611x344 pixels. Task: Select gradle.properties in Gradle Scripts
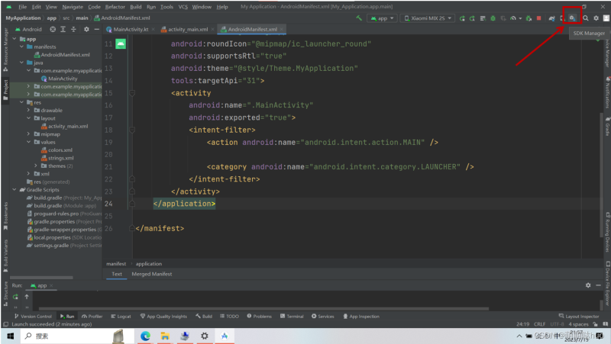[x=64, y=221]
